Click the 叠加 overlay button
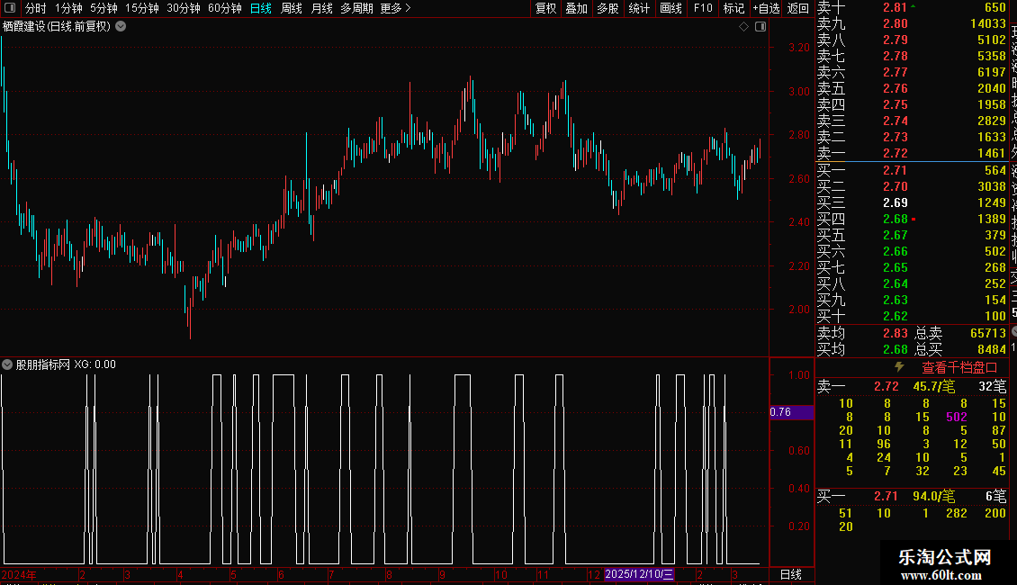The height and width of the screenshot is (585, 1017). tap(577, 8)
